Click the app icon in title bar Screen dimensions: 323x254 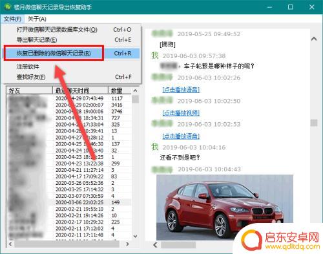coord(7,7)
